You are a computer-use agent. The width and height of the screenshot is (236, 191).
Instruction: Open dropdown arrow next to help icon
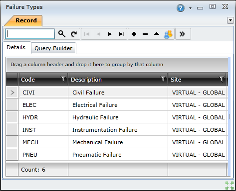tap(190, 8)
